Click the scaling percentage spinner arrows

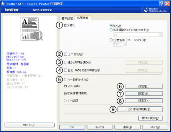pos(125,44)
